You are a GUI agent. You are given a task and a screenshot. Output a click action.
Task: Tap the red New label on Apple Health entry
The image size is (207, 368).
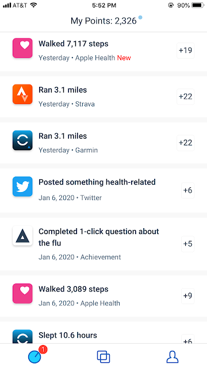coord(124,57)
